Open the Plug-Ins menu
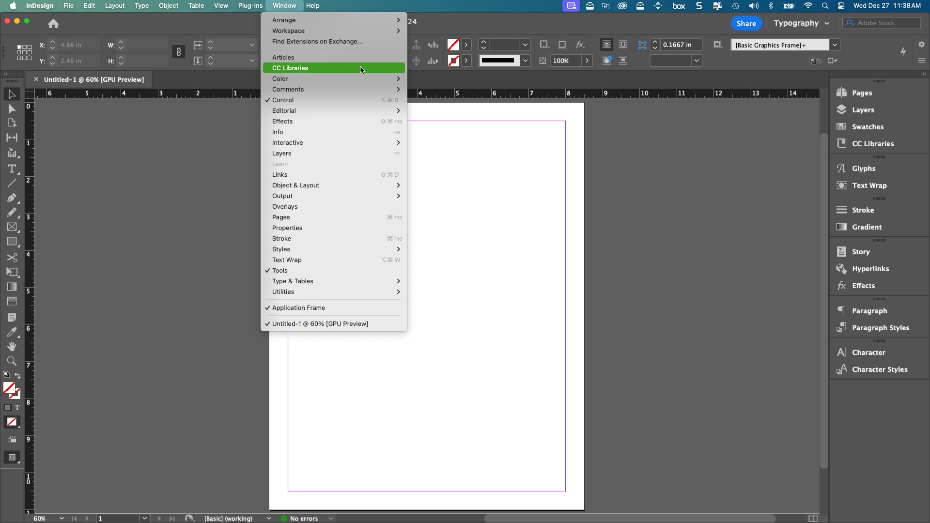The image size is (930, 523). [x=250, y=5]
